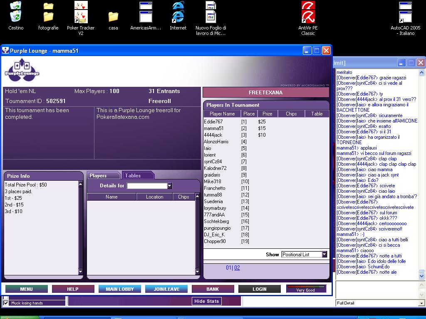Select the Chopper90 player row
The image size is (426, 319).
pos(266,241)
